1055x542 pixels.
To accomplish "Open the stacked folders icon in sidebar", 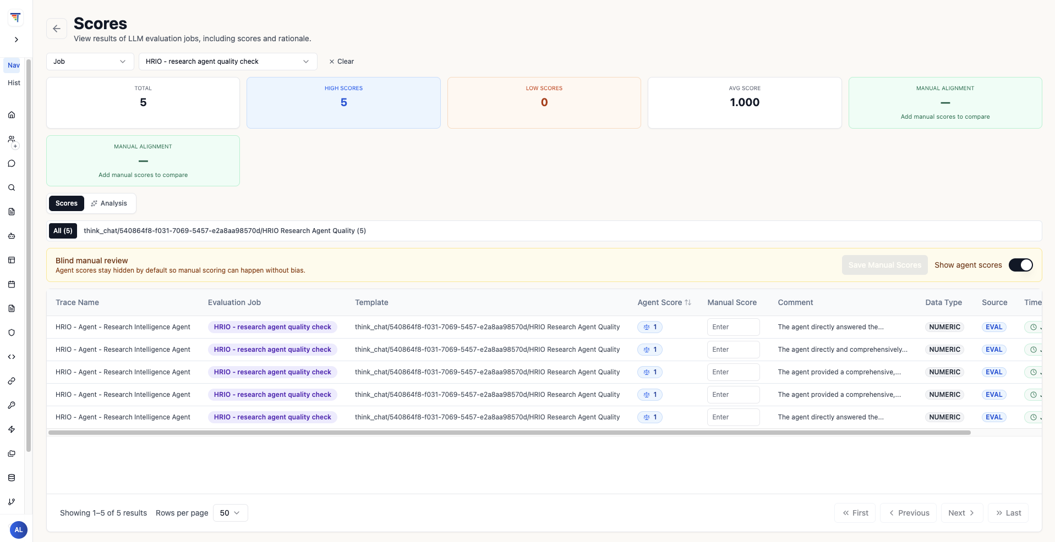I will (x=12, y=453).
